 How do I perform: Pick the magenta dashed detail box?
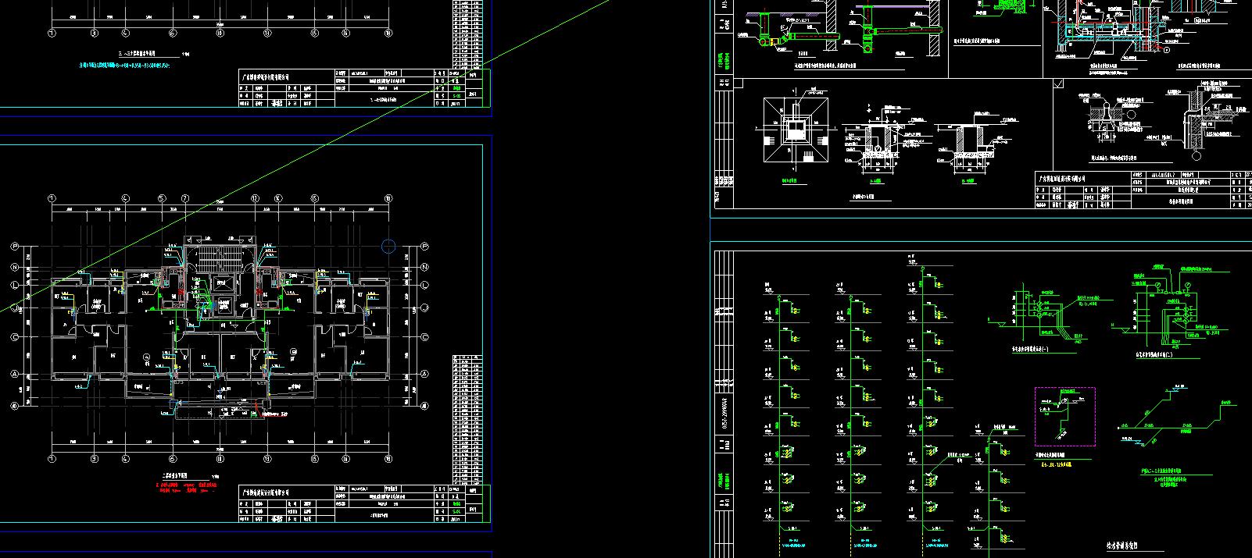(1064, 416)
